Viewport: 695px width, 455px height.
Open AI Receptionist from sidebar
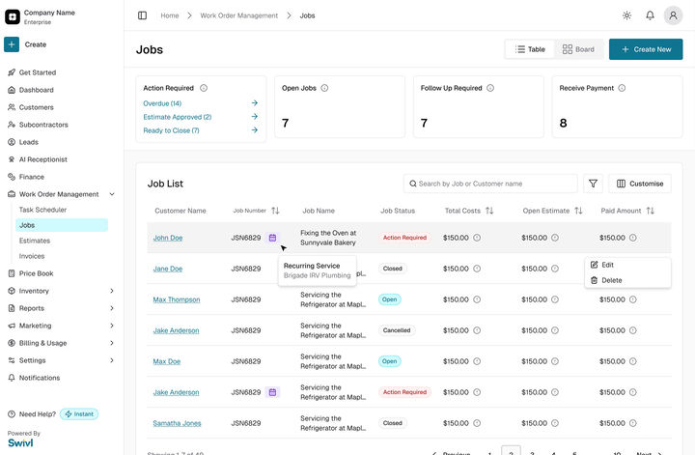pos(43,159)
